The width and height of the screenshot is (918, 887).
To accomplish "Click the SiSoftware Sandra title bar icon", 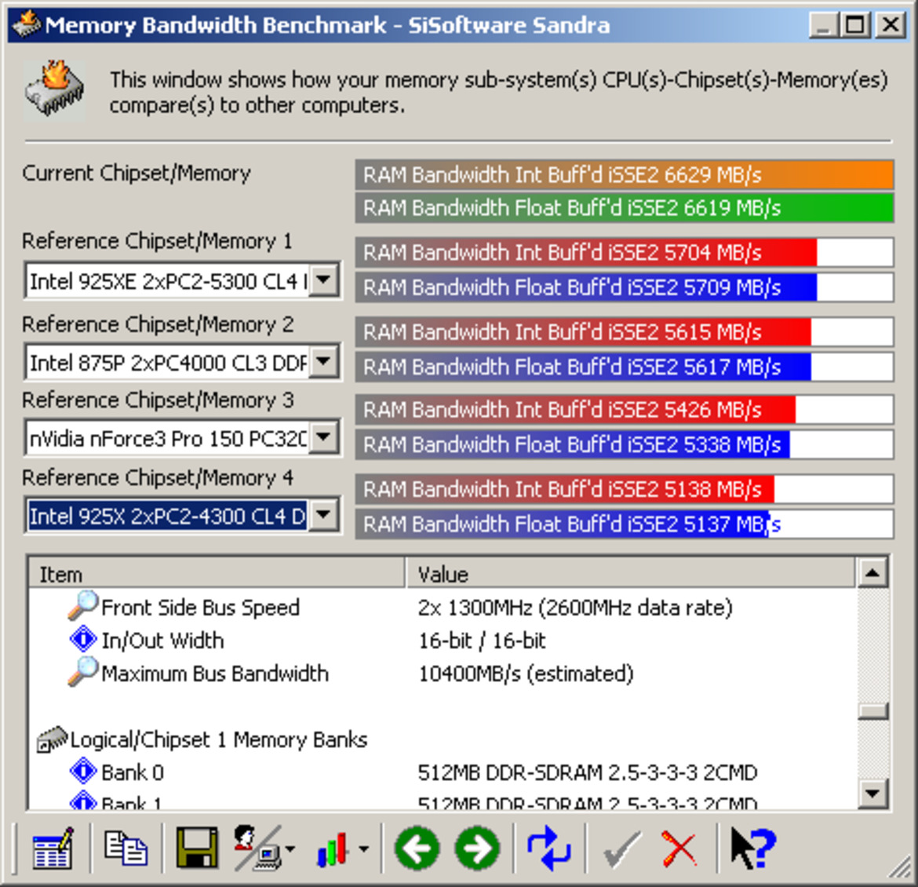I will 27,24.
